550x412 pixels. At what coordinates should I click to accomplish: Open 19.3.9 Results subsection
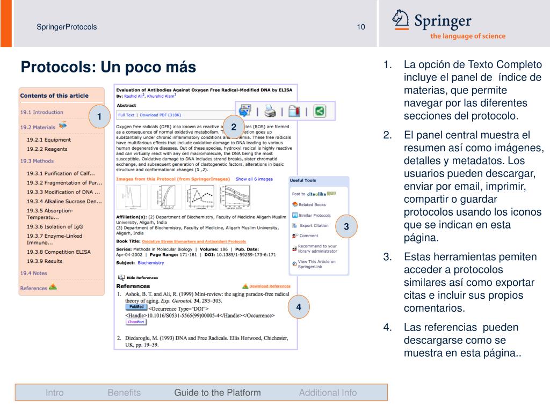pyautogui.click(x=45, y=261)
